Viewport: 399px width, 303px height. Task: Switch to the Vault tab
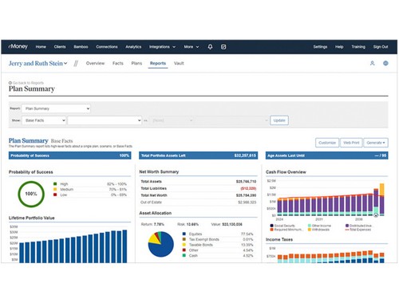point(179,63)
